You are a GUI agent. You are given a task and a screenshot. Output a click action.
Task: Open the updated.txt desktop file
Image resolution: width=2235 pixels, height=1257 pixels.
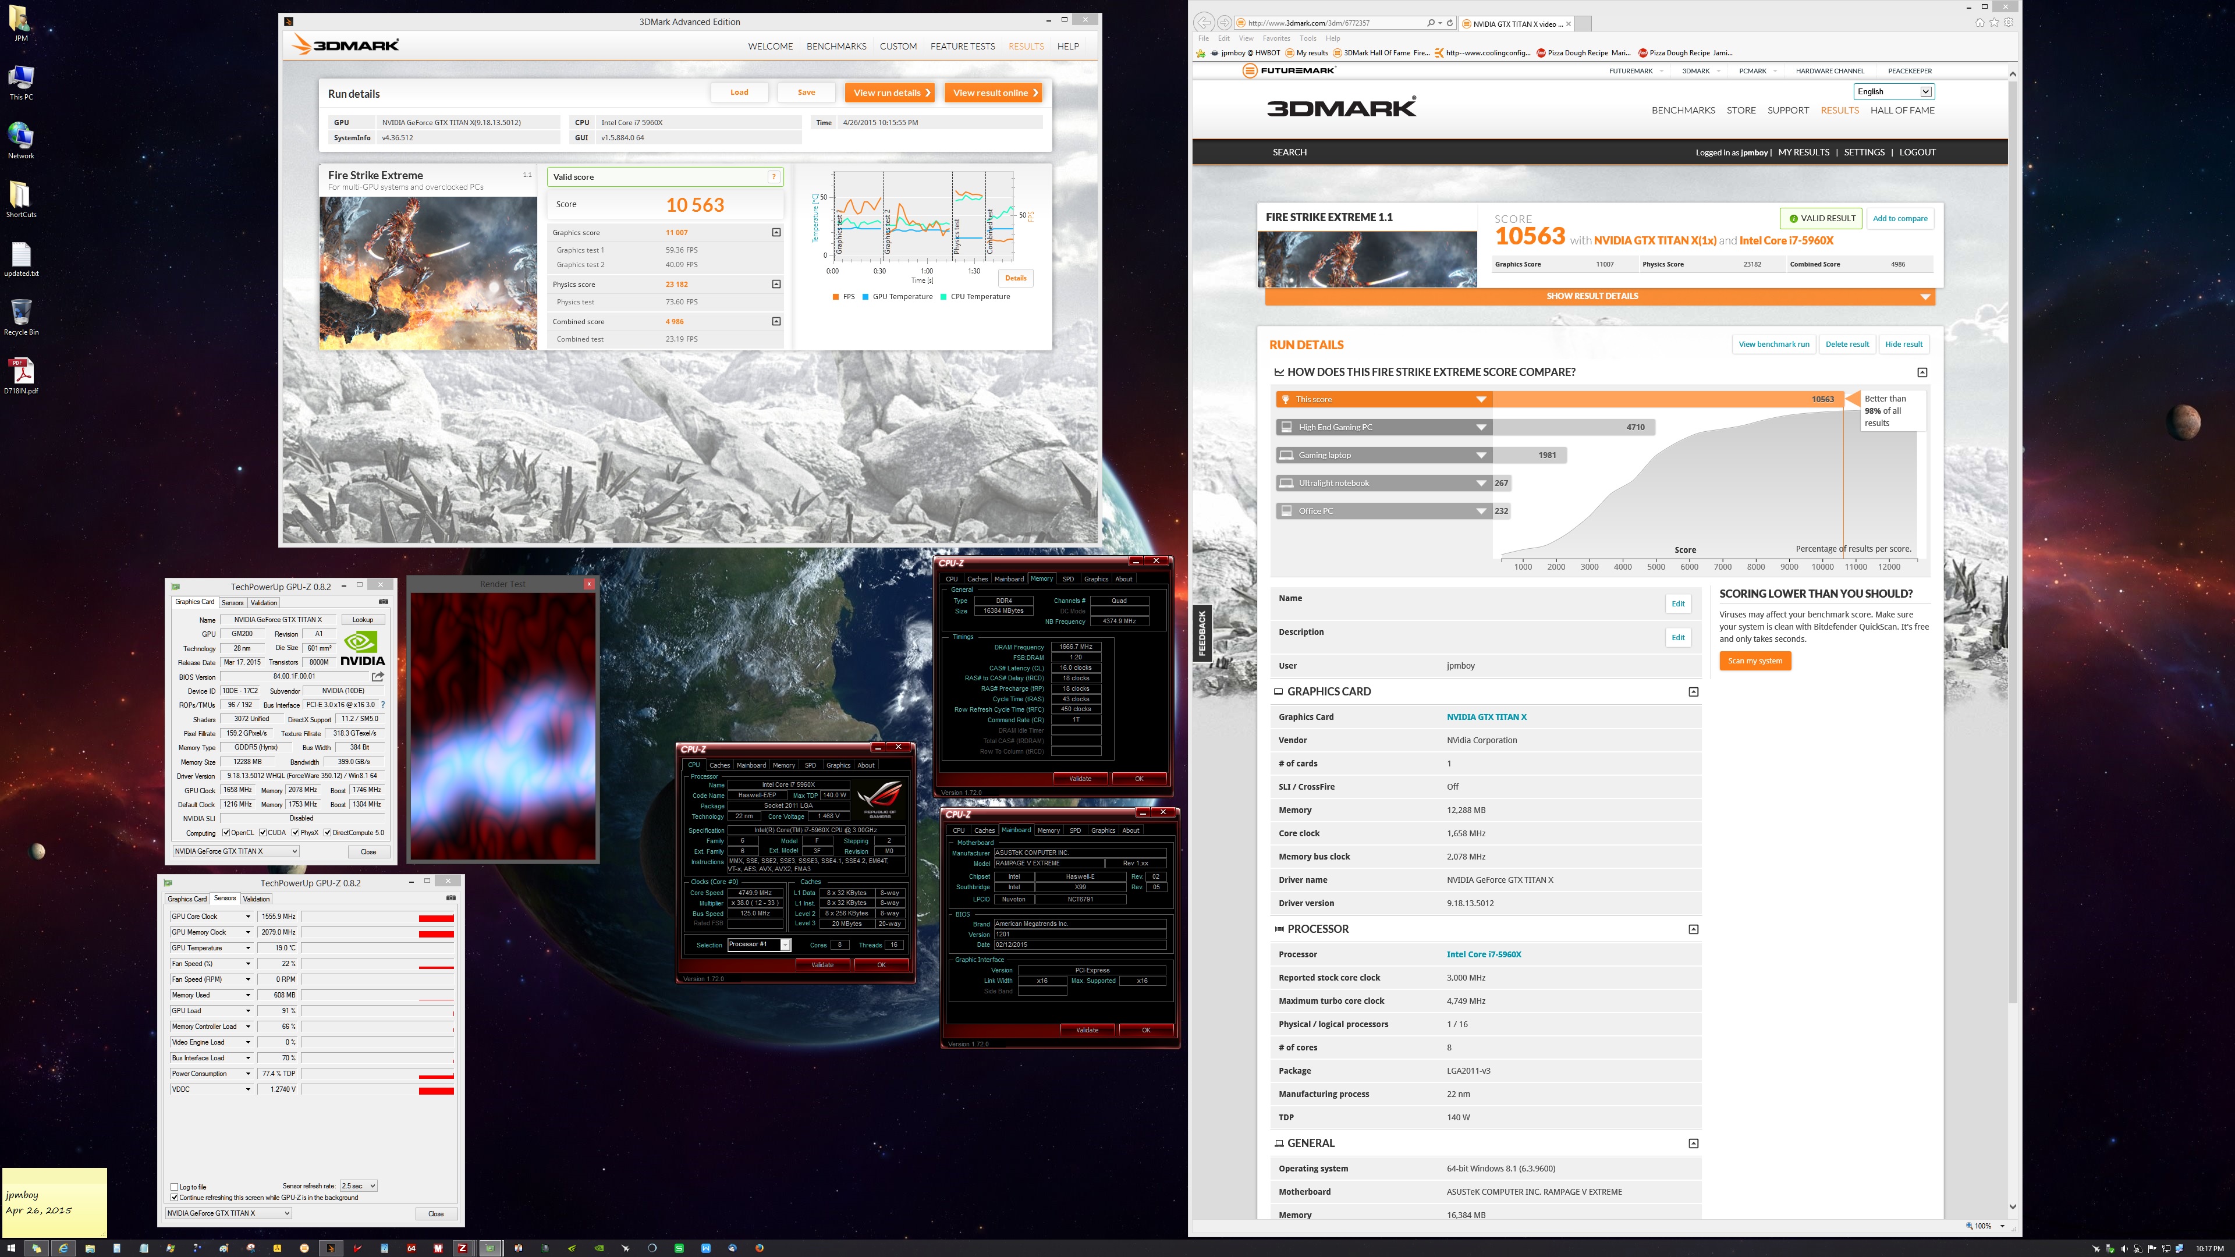click(21, 258)
